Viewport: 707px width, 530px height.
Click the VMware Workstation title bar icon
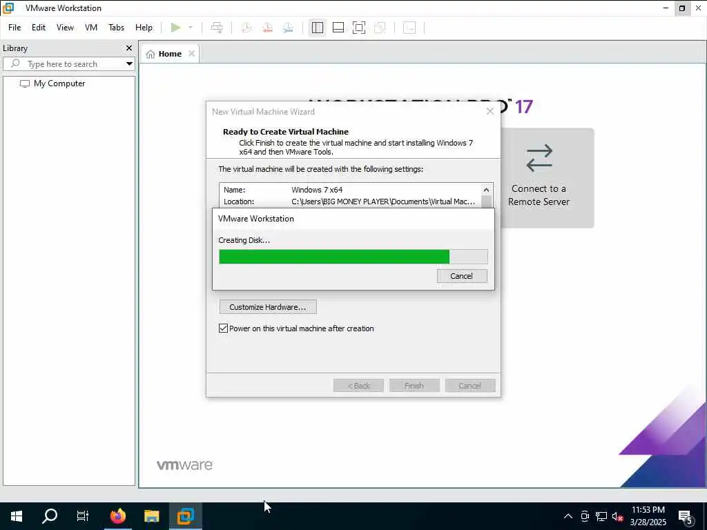pyautogui.click(x=8, y=8)
